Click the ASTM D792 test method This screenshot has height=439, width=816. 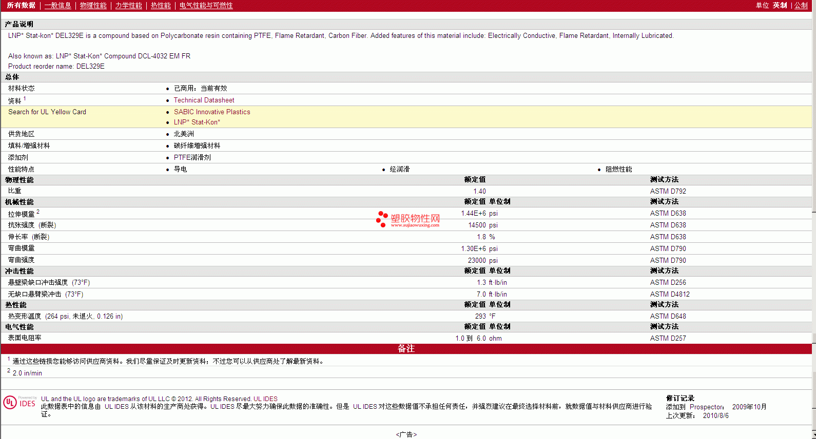(x=668, y=192)
